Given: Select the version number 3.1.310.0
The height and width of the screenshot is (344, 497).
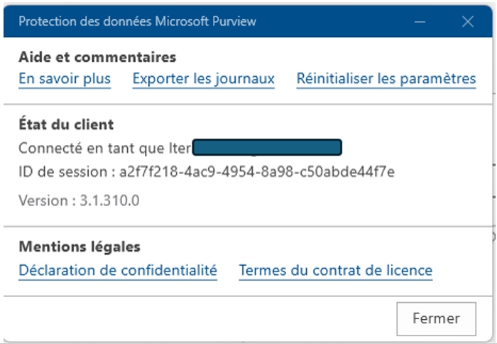Looking at the screenshot, I should coord(109,200).
